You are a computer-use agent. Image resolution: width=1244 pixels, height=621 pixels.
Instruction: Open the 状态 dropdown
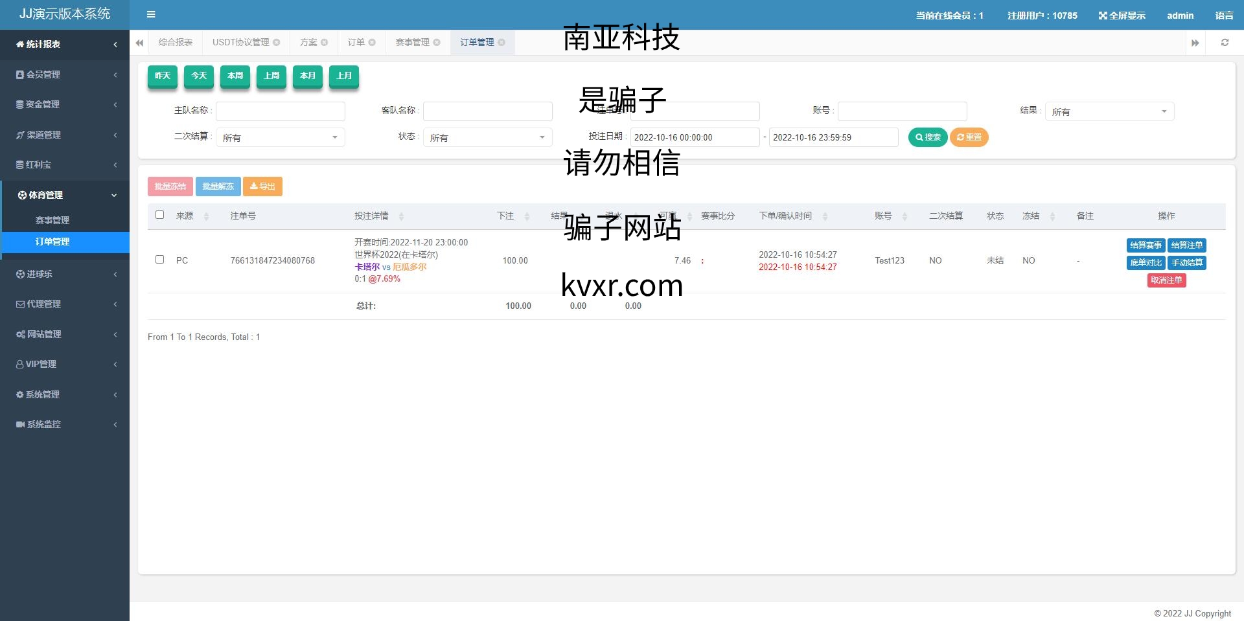(487, 137)
